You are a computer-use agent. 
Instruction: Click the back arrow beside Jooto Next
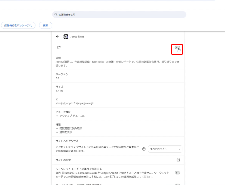click(57, 37)
